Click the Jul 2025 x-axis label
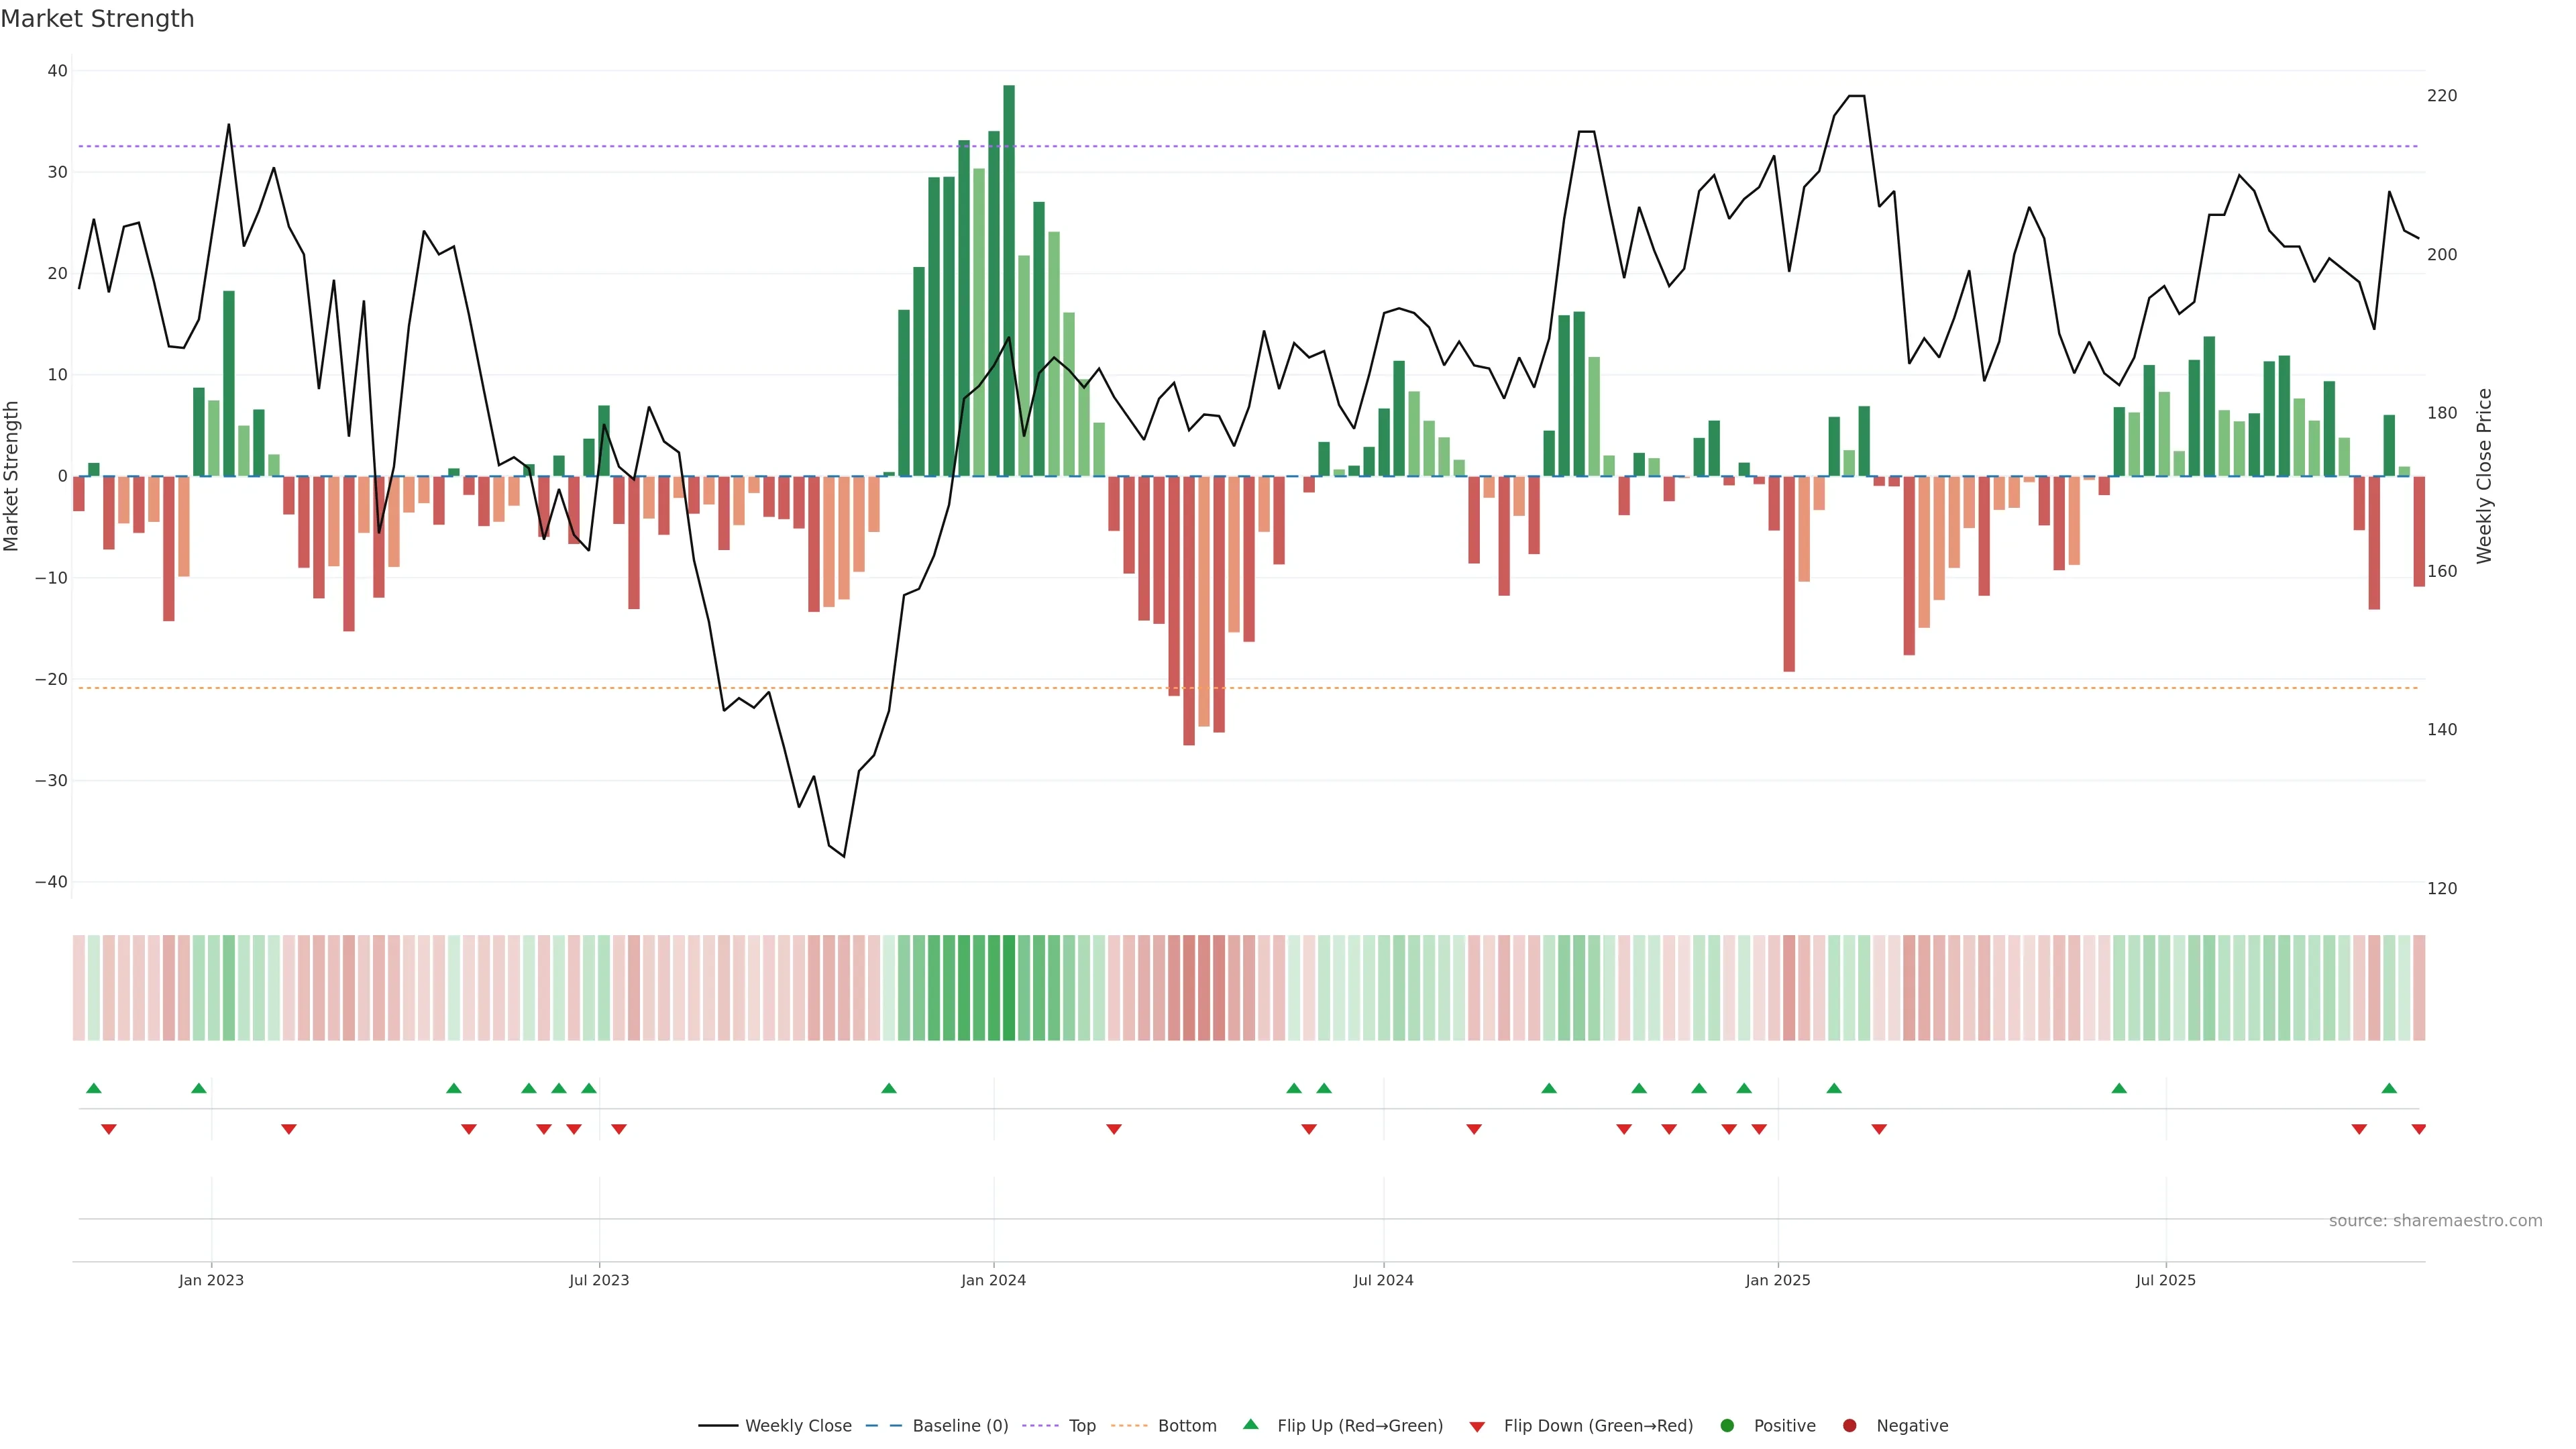The image size is (2576, 1449). click(x=2165, y=1280)
